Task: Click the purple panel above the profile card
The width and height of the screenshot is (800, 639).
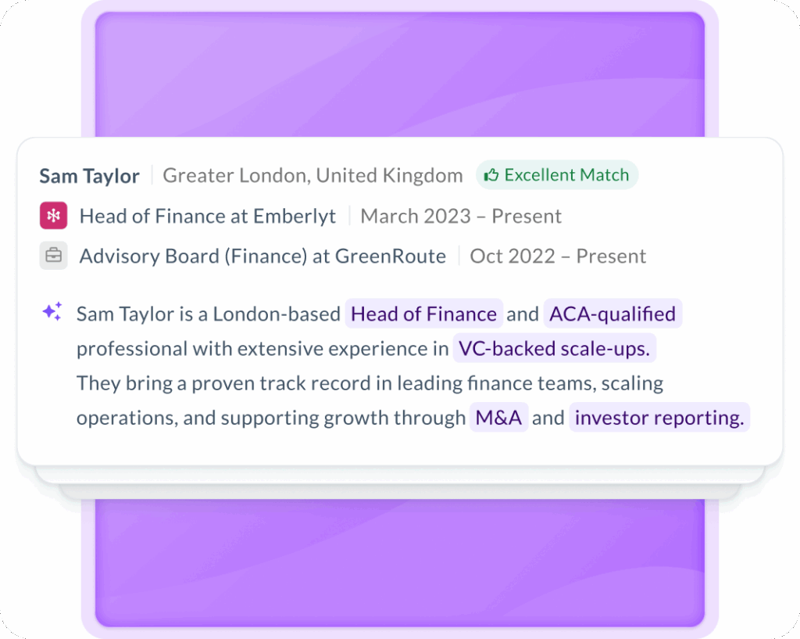Action: [400, 74]
